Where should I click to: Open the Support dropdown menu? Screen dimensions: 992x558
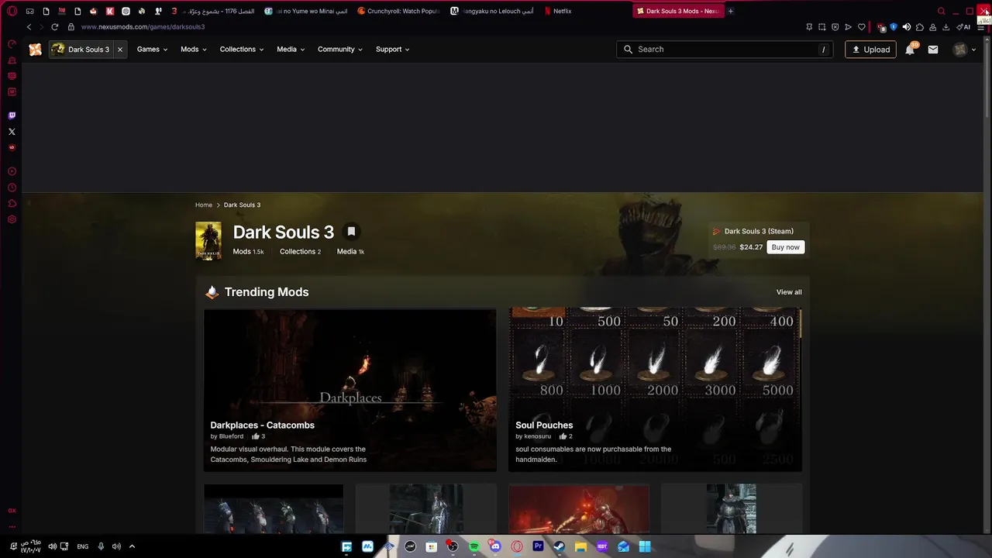coord(393,50)
